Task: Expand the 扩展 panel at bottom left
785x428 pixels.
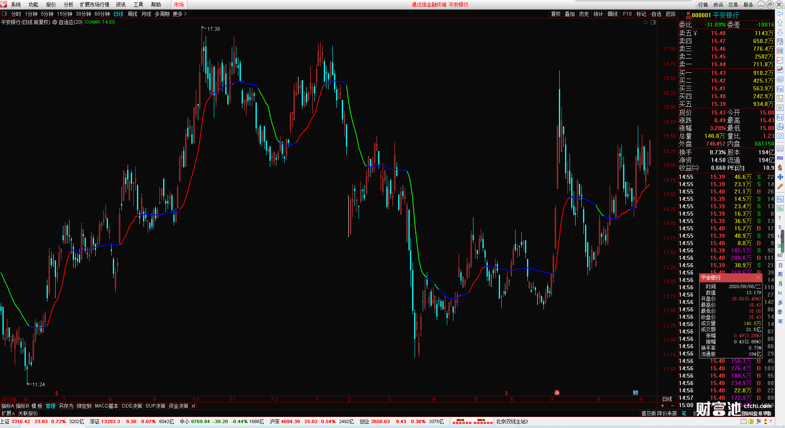Action: 8,414
